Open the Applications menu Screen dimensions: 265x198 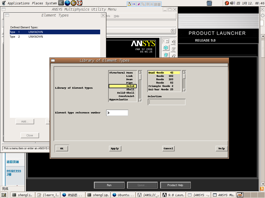point(18,3)
